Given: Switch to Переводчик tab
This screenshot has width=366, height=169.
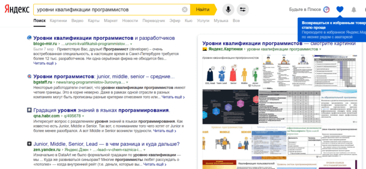Looking at the screenshot, I should point(154,21).
